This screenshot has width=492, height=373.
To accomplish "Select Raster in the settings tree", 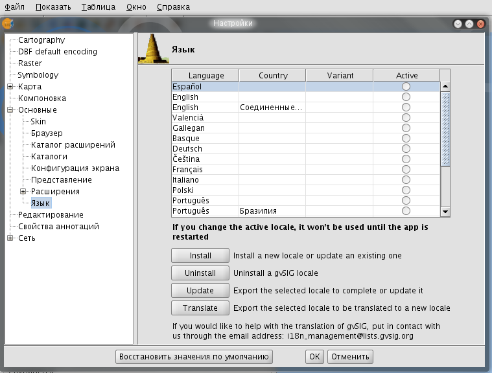I will (x=30, y=63).
